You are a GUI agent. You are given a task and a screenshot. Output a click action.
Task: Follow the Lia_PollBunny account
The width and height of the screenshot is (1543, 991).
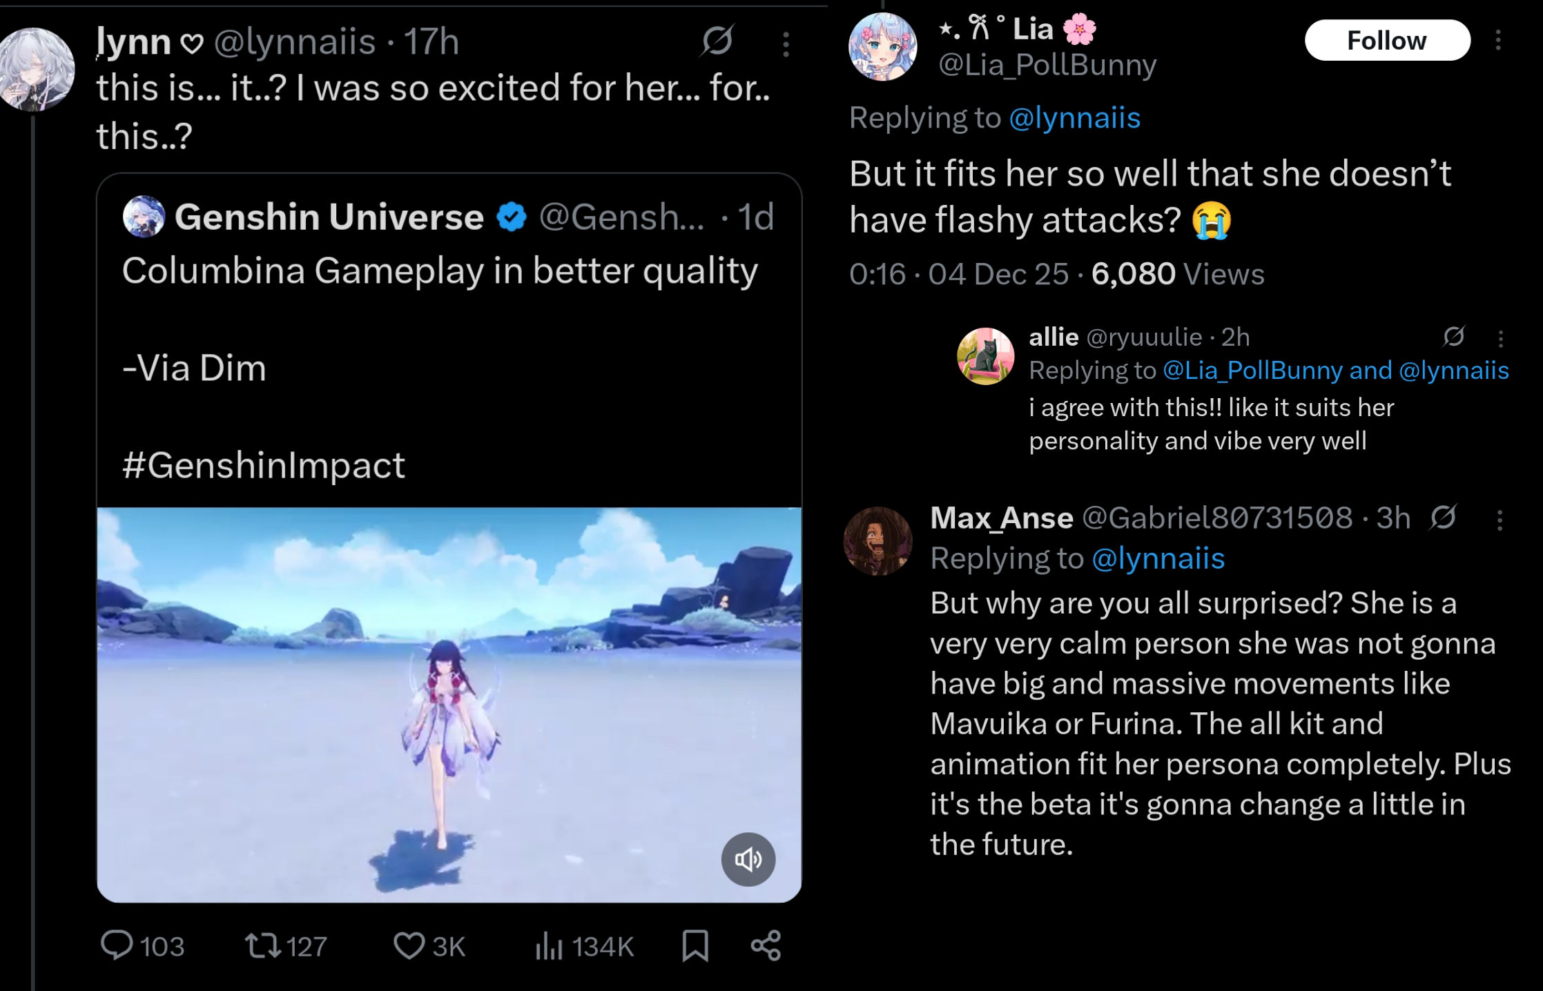[x=1386, y=40]
